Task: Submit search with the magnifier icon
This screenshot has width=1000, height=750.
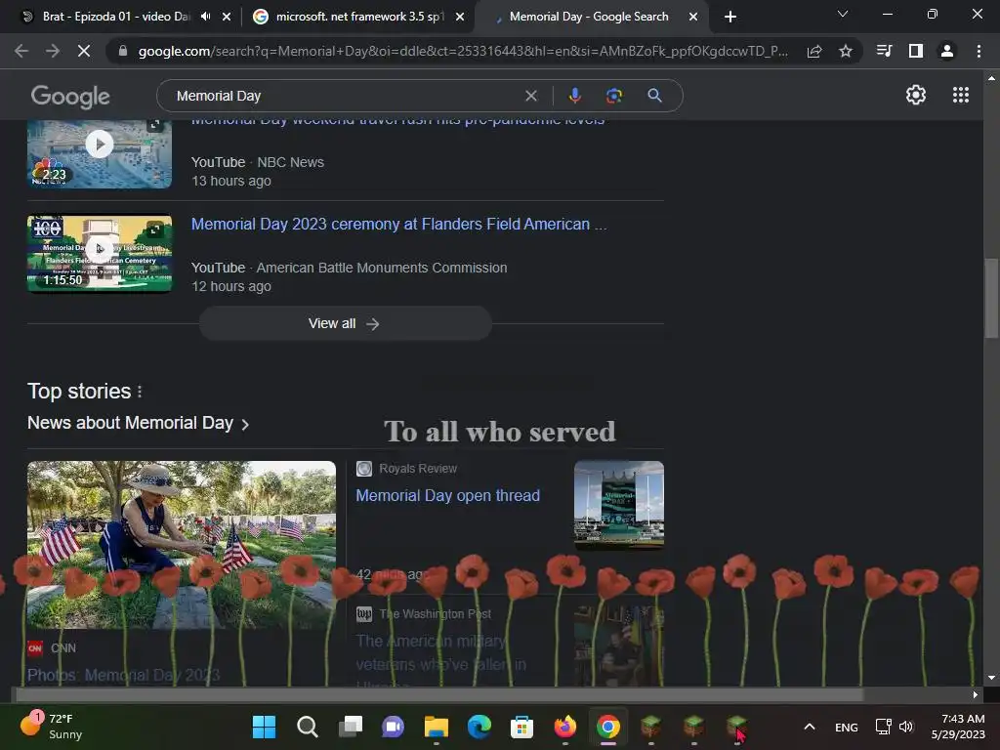Action: [x=654, y=96]
